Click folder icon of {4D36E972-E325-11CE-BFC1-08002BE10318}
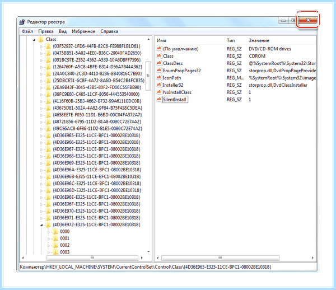This screenshot has height=290, width=336. click(x=48, y=224)
